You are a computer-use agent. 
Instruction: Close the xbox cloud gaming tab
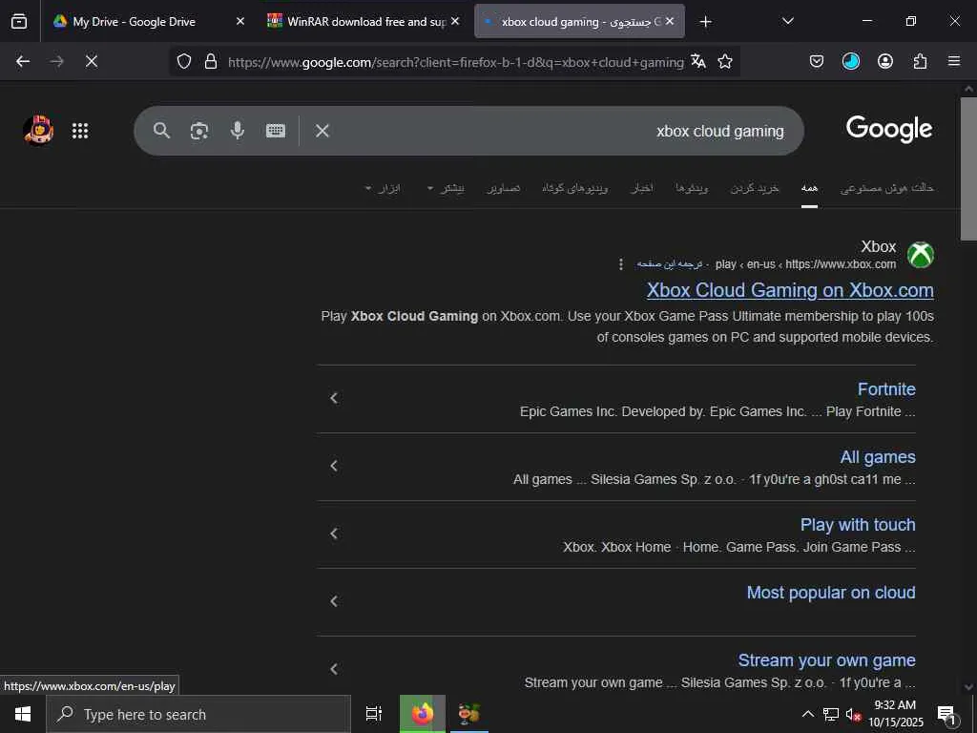[670, 21]
